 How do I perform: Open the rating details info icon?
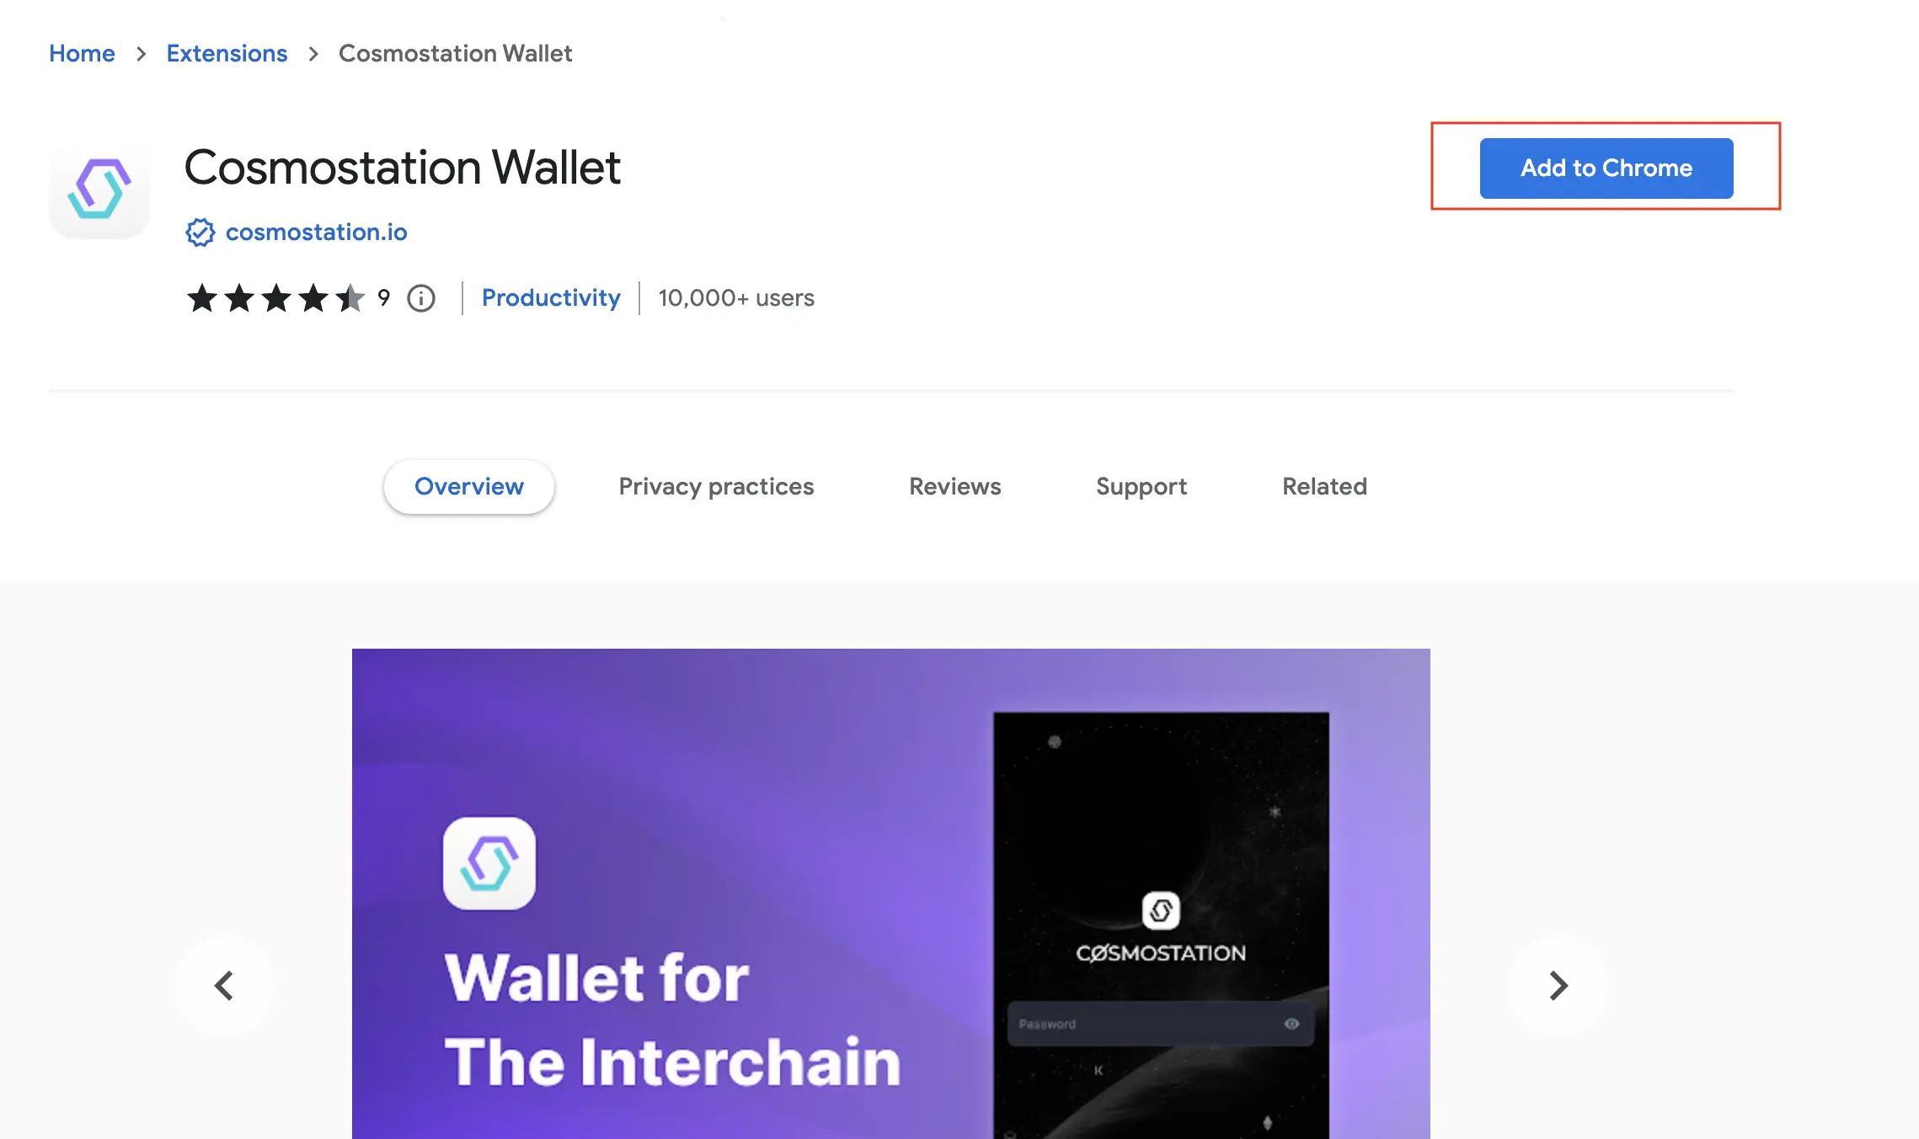(421, 298)
